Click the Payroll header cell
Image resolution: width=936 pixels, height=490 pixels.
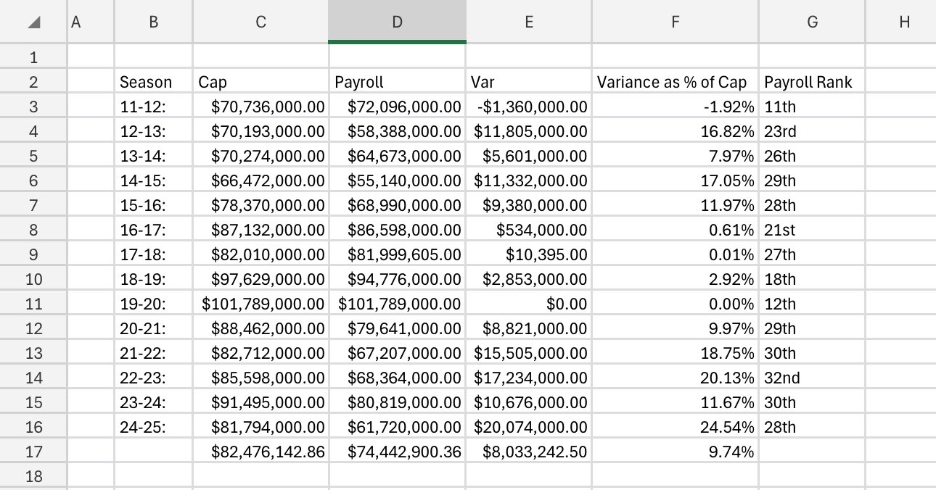(x=397, y=82)
